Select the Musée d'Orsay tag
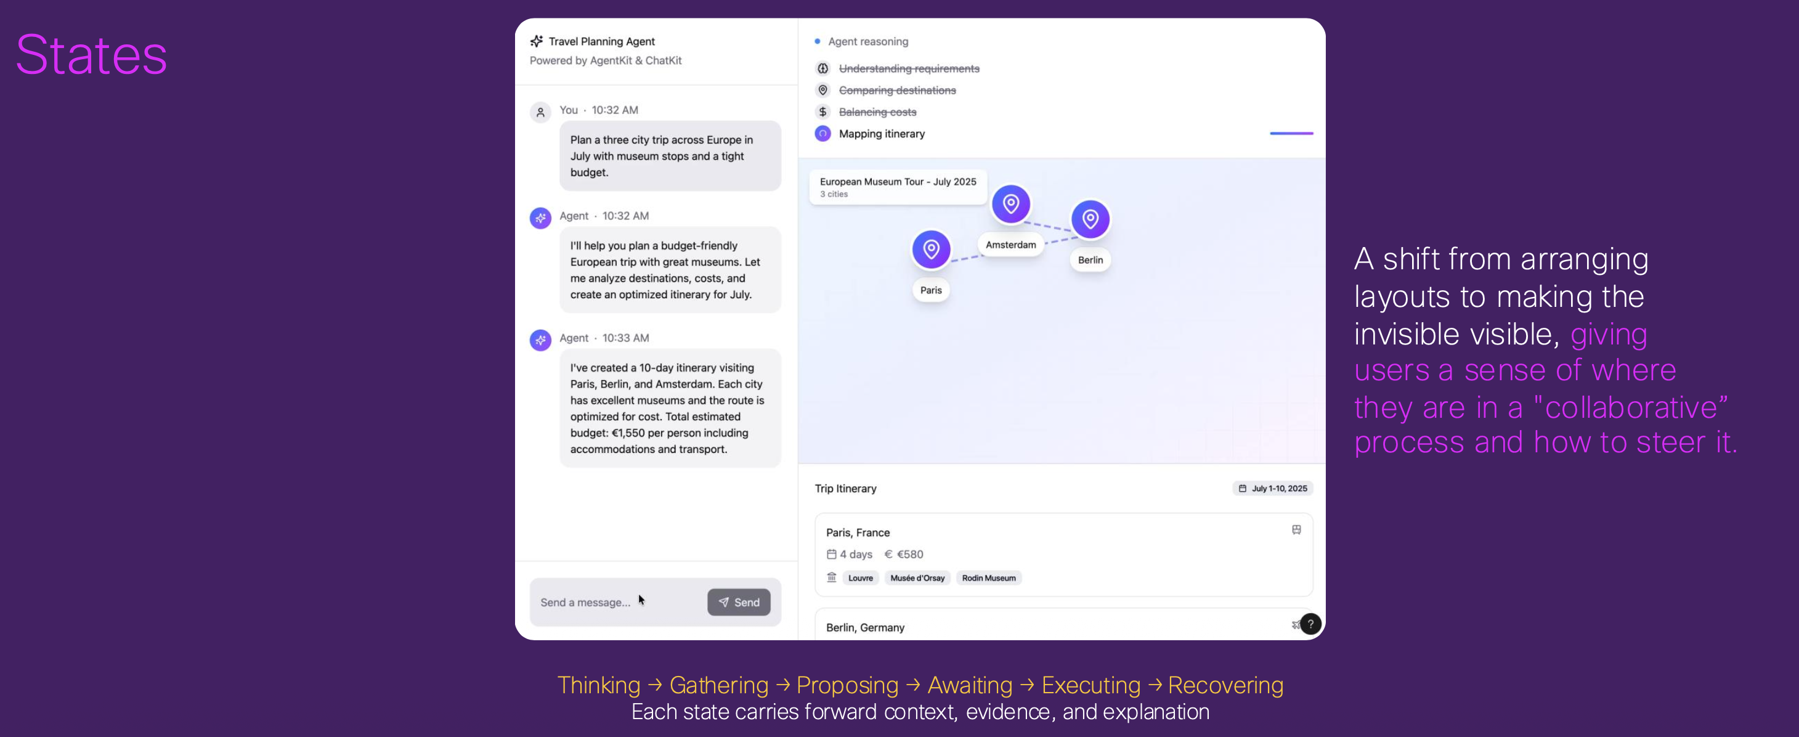Image resolution: width=1799 pixels, height=737 pixels. [917, 578]
